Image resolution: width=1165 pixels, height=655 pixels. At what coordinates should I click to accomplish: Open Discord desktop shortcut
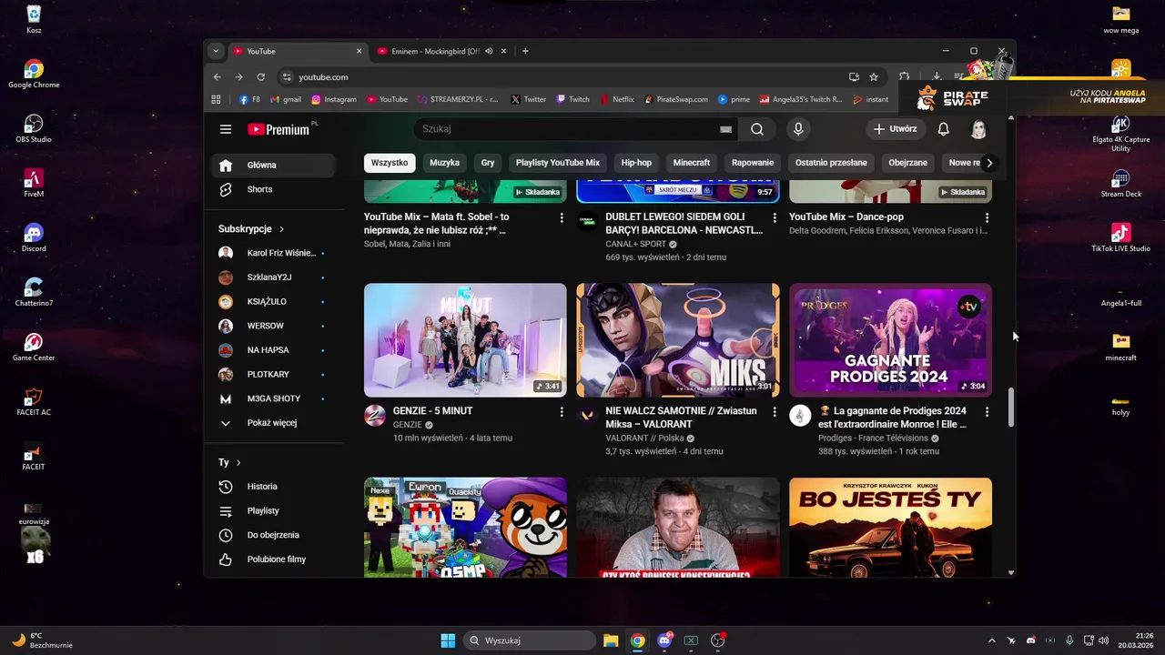(x=34, y=237)
